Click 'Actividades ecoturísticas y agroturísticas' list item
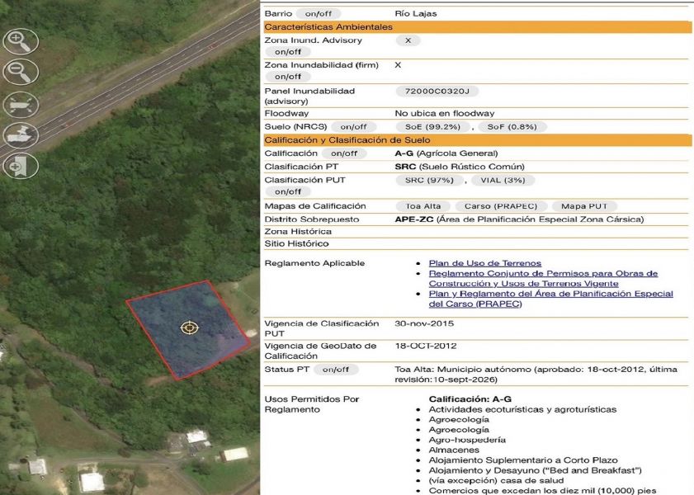Image resolution: width=694 pixels, height=495 pixels. click(522, 410)
